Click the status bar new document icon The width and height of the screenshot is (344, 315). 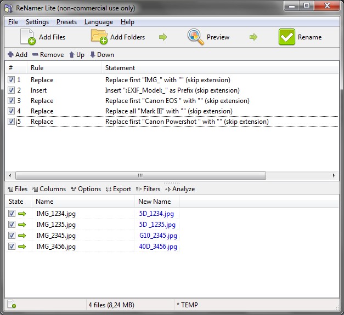(12, 305)
